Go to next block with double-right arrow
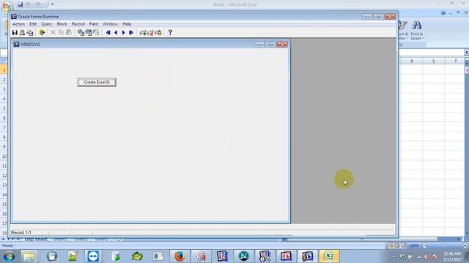Image resolution: width=469 pixels, height=263 pixels. 131,32
